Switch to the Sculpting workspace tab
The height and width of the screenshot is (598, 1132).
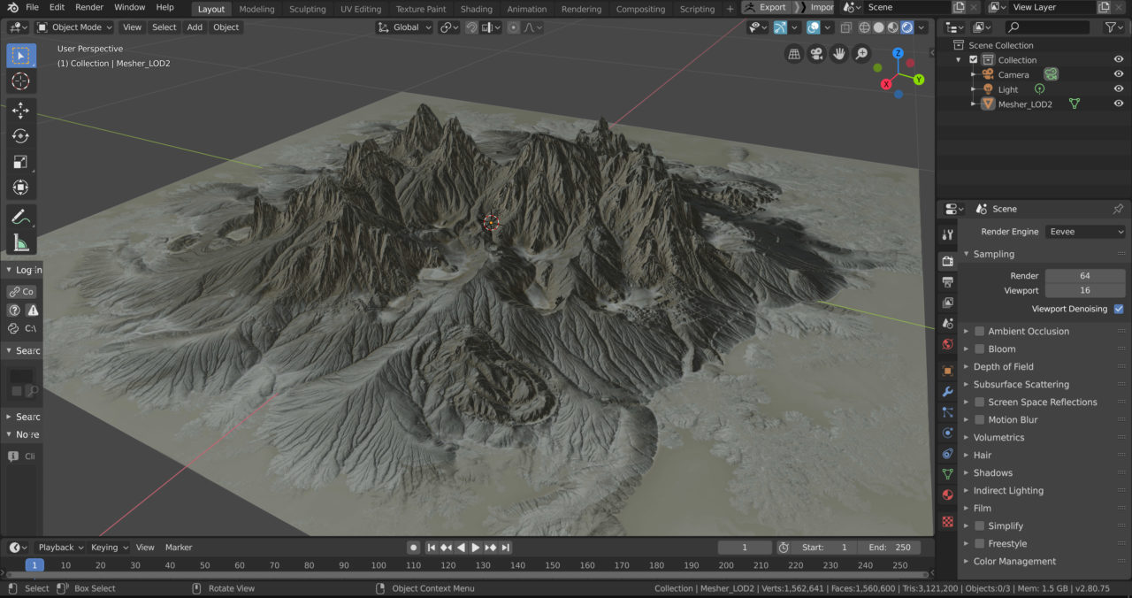pyautogui.click(x=307, y=9)
